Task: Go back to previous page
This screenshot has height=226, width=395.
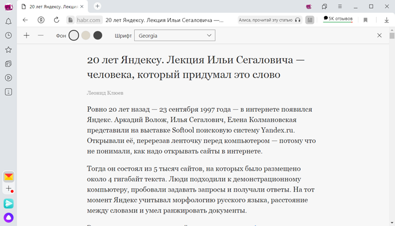Action: click(x=25, y=20)
